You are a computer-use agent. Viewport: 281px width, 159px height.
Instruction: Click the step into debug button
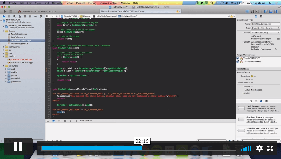pos(71,121)
